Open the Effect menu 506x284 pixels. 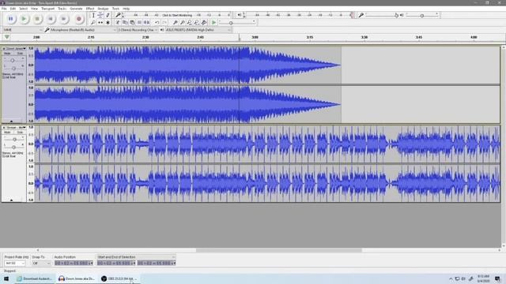90,9
